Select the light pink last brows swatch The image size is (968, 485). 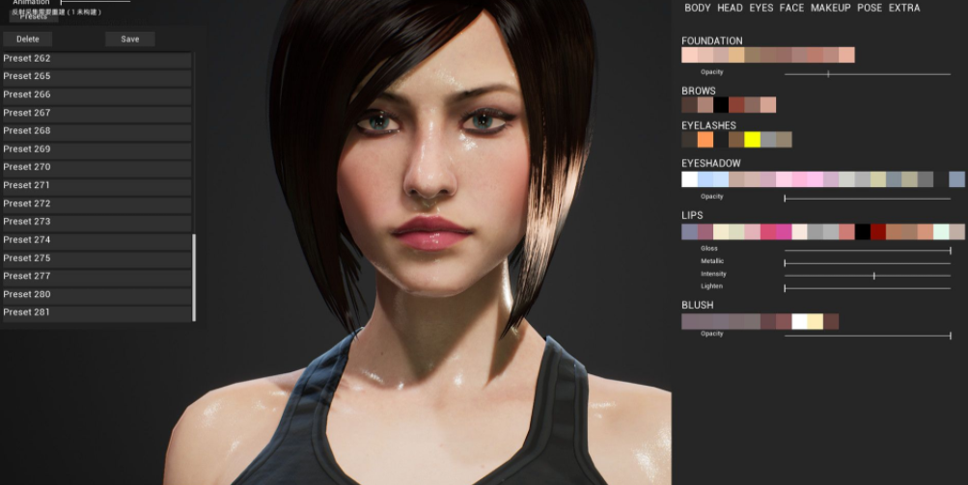[x=768, y=105]
